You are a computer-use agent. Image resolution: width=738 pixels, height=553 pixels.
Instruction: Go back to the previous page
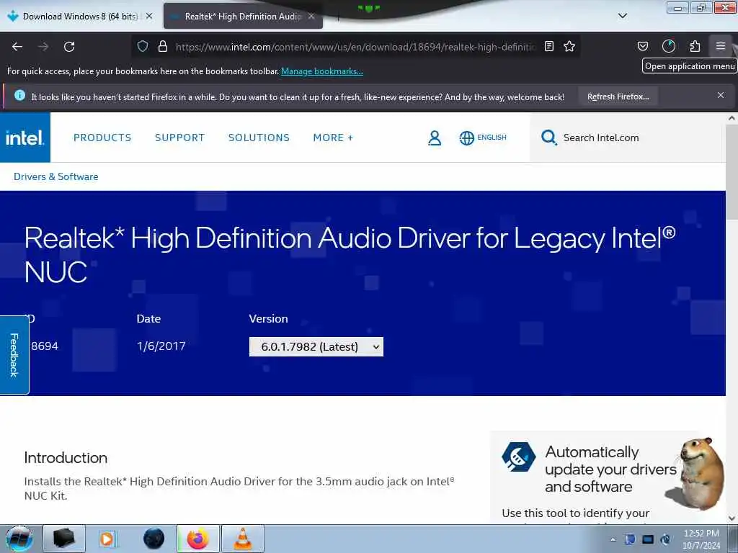click(x=17, y=47)
